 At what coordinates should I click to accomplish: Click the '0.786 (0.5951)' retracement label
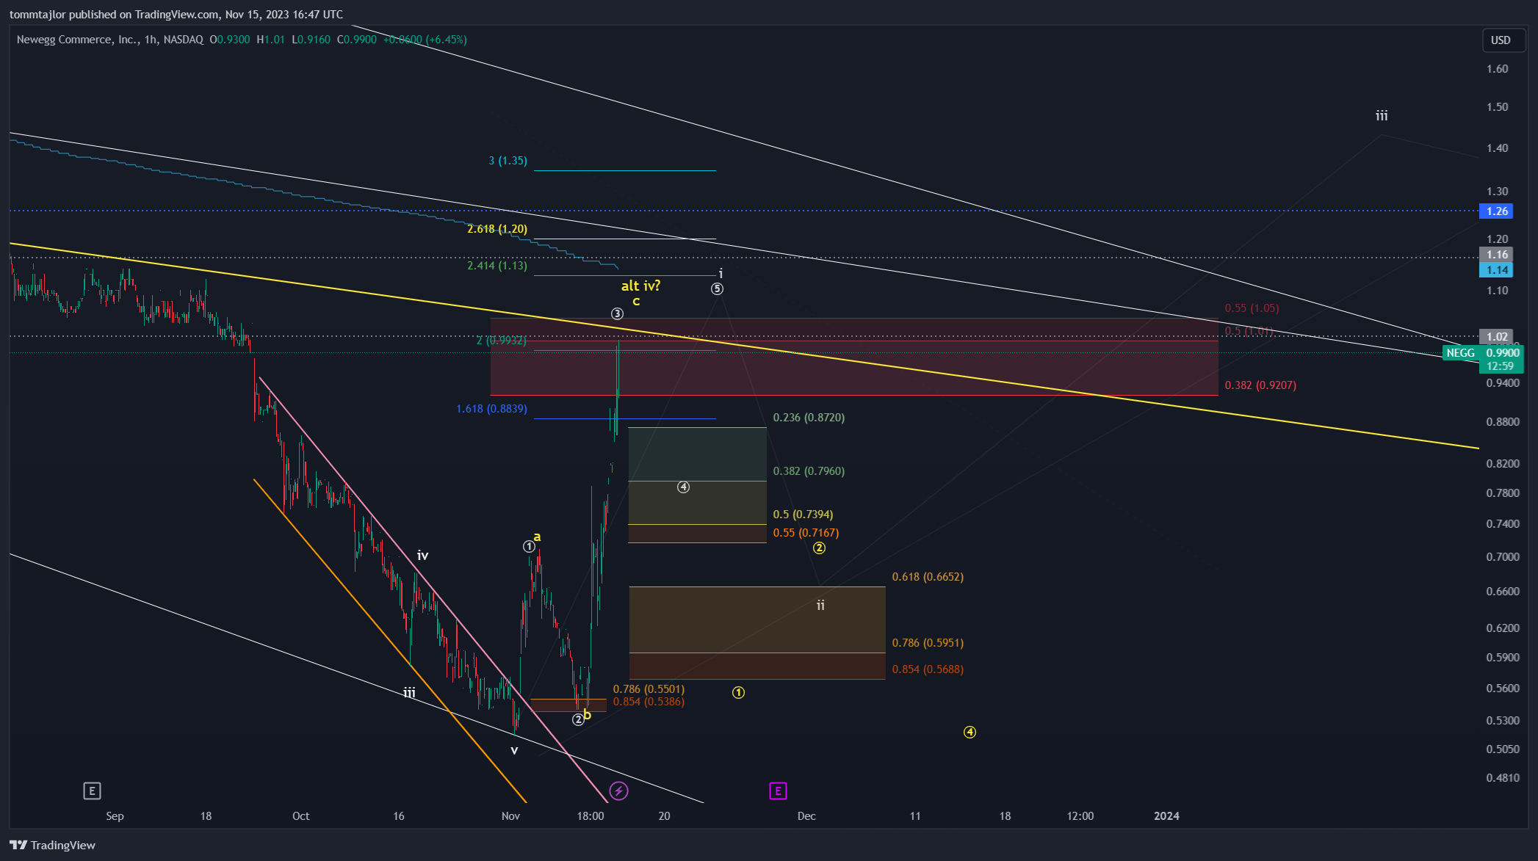point(928,643)
